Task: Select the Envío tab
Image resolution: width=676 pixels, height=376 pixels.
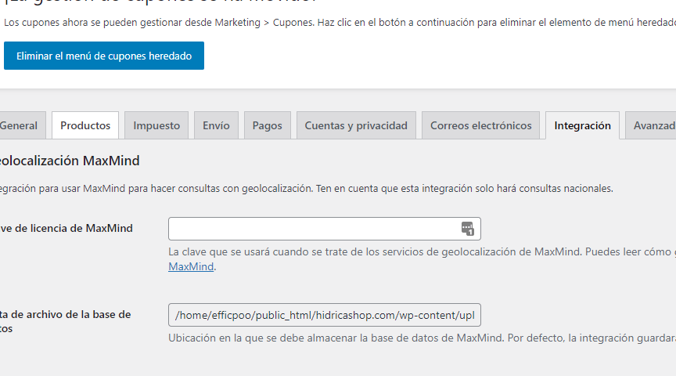Action: point(216,125)
